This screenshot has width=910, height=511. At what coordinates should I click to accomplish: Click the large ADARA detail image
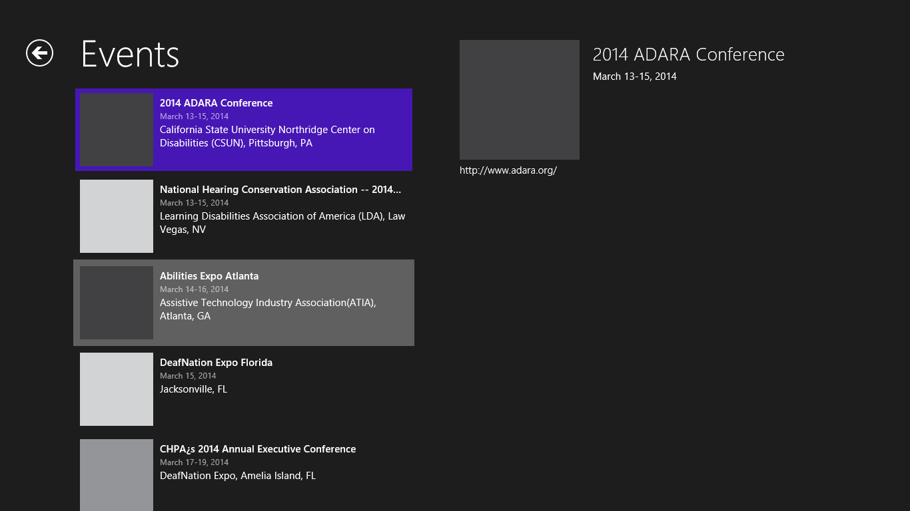tap(520, 100)
